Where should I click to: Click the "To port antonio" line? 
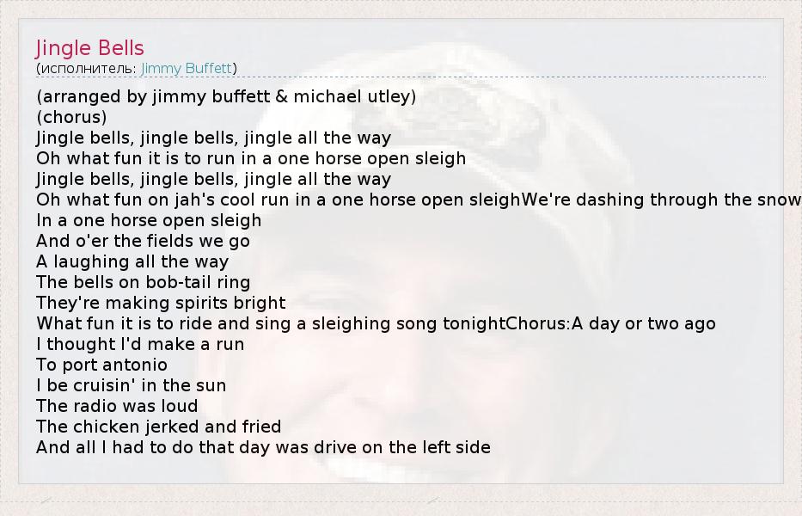[101, 365]
